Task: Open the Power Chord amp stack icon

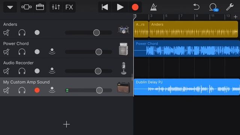Action: 123,49
